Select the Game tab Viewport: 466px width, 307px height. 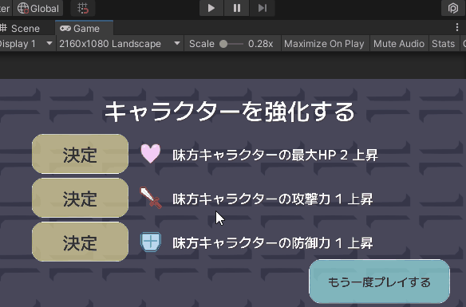click(84, 29)
